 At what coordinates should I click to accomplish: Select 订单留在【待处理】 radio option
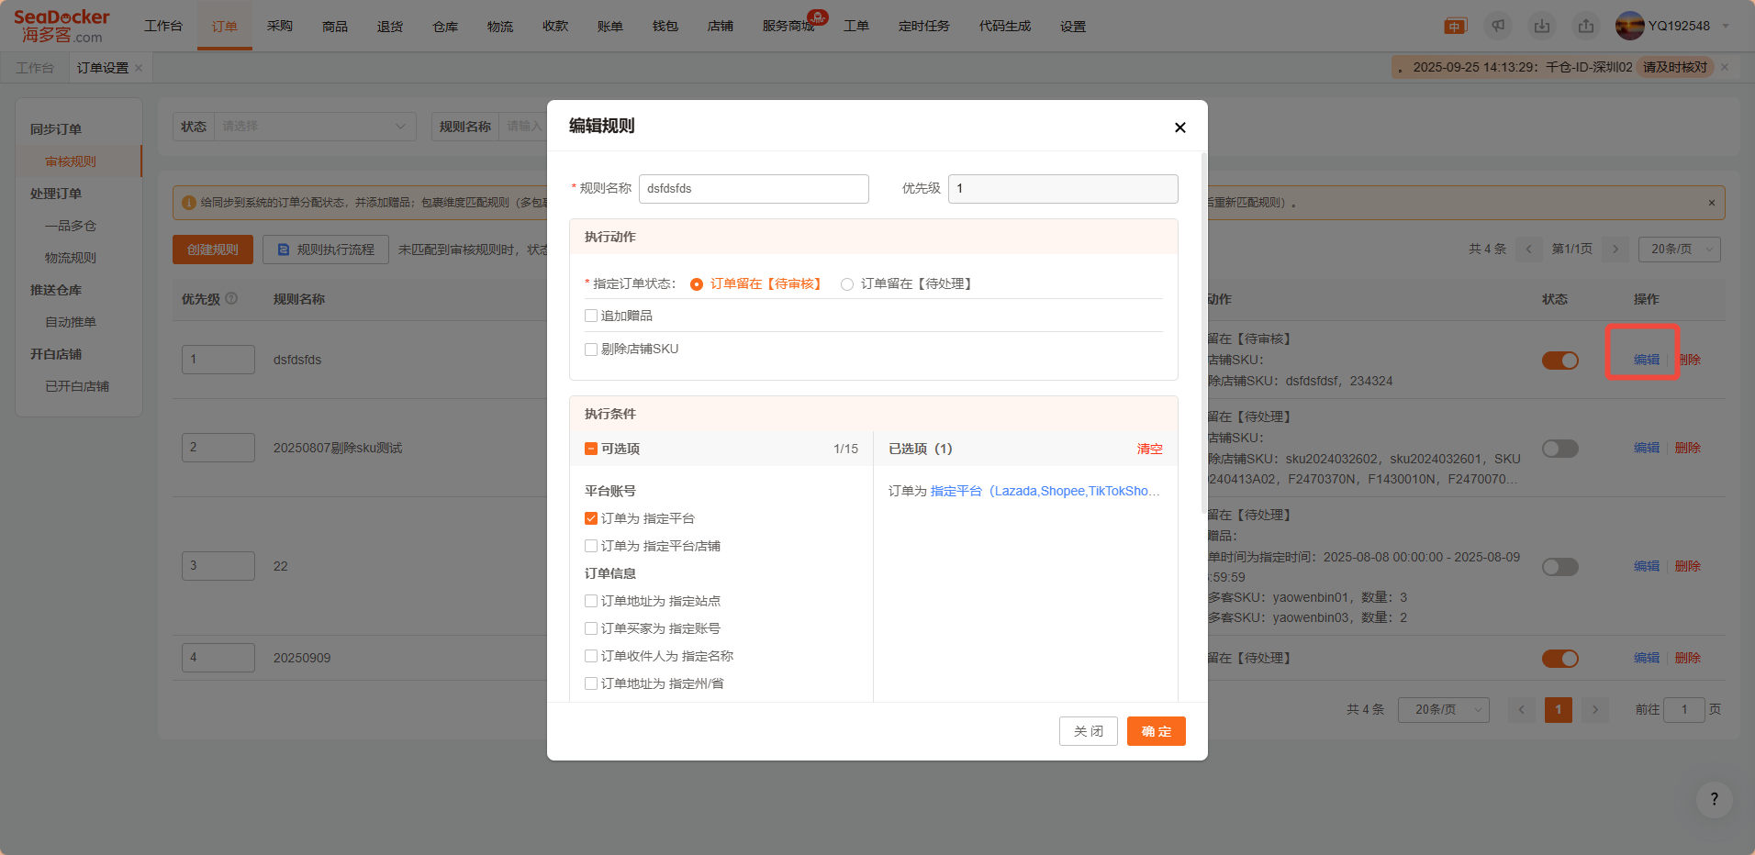click(x=847, y=284)
